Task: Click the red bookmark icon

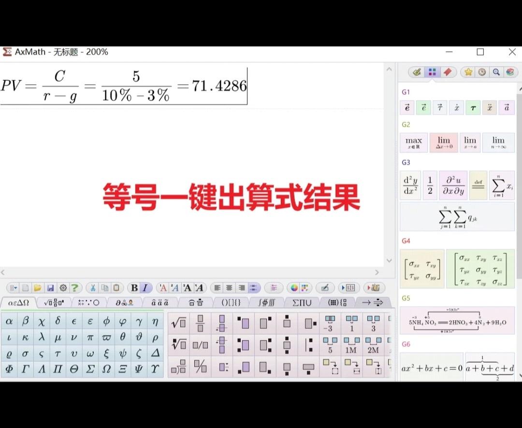Action: coord(447,72)
